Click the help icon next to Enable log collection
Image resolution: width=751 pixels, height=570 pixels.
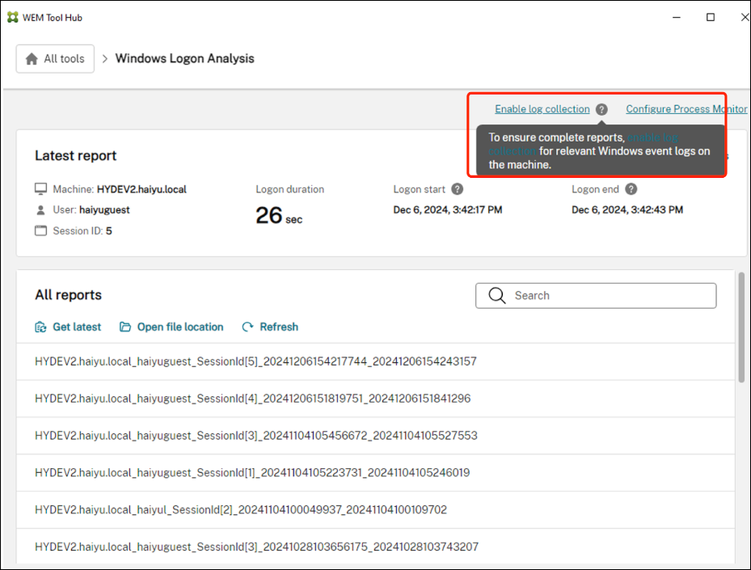[601, 108]
